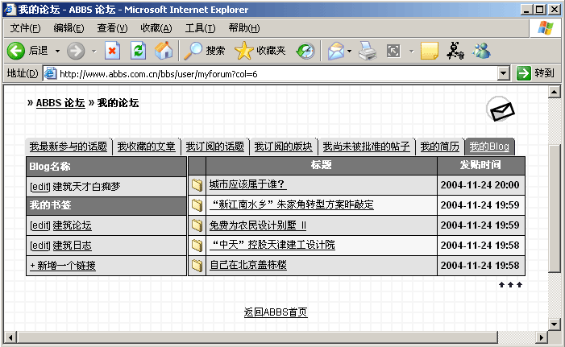The width and height of the screenshot is (565, 347).
Task: Click the vertical scrollbar down arrow
Action: (x=555, y=324)
